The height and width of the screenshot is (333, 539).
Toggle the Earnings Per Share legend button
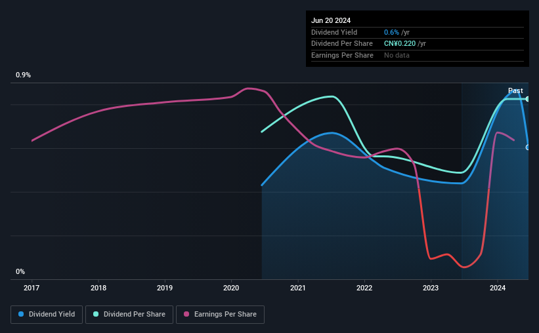[x=220, y=315]
